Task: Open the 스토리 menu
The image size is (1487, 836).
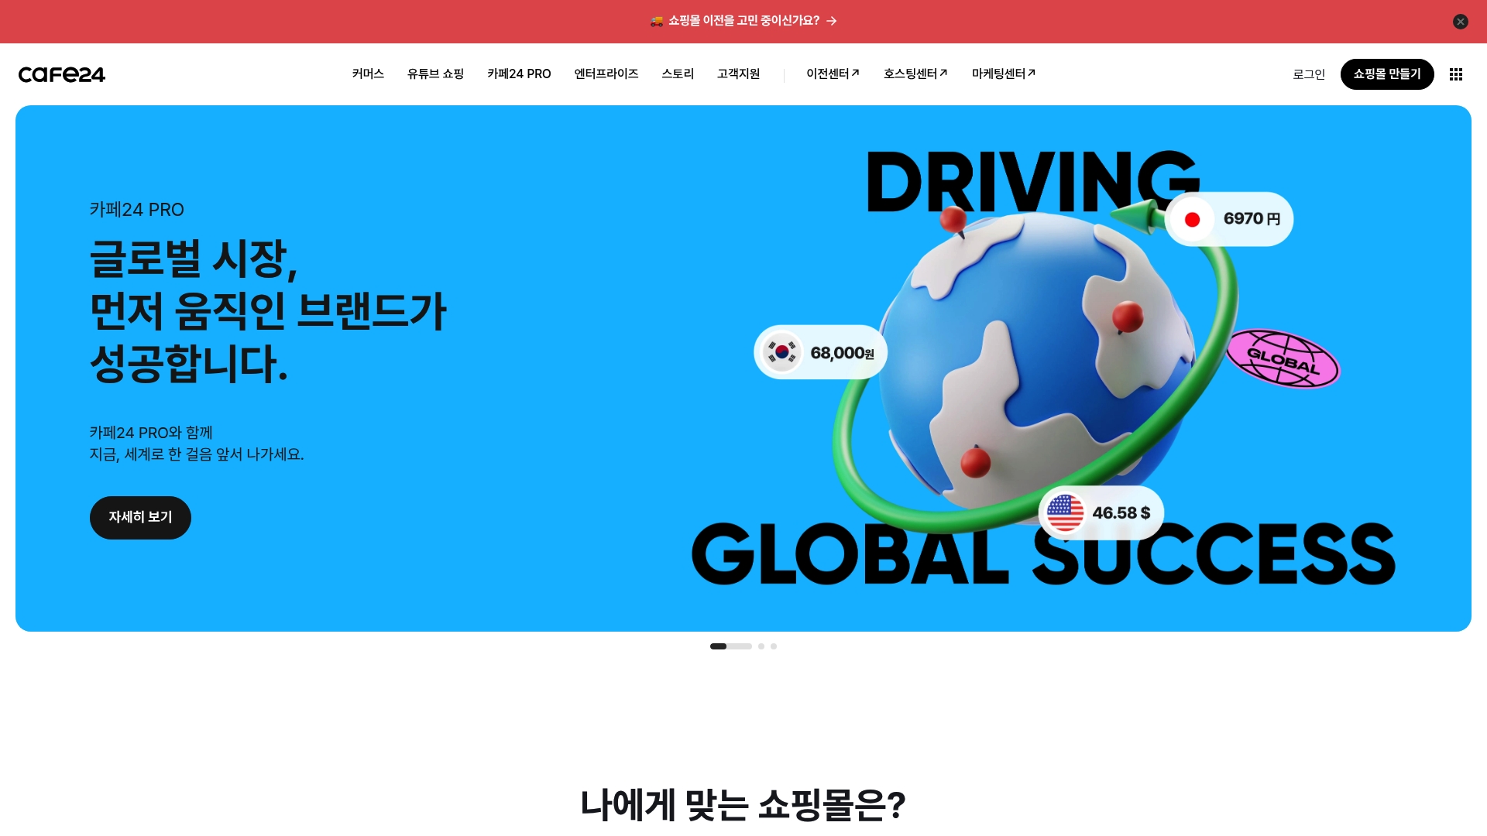Action: tap(678, 74)
